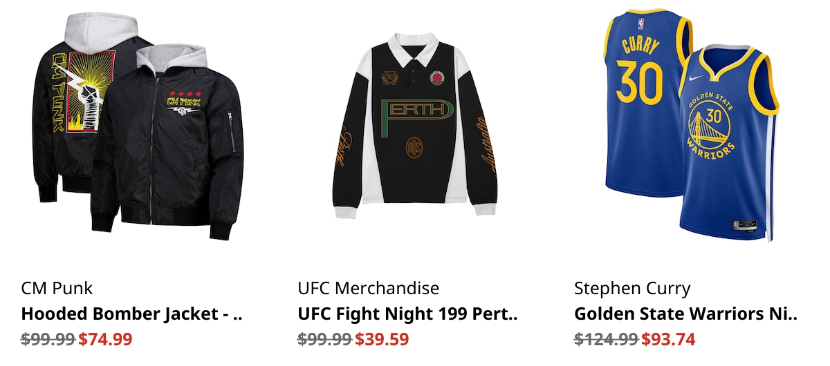This screenshot has width=830, height=366.
Task: Open the black Perth polo shirt image
Action: (415, 124)
